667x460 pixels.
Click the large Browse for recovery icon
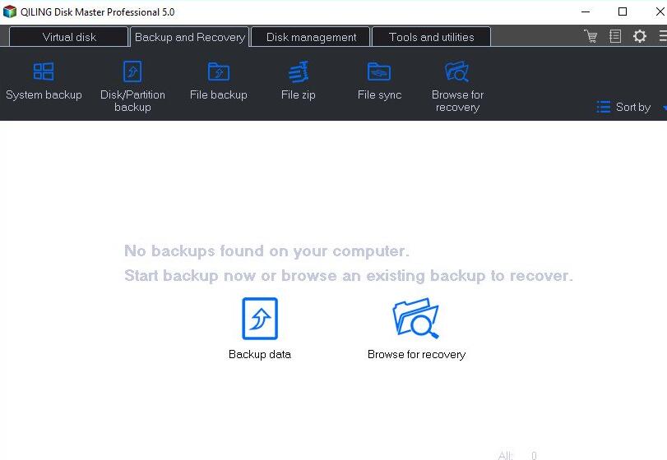coord(415,319)
